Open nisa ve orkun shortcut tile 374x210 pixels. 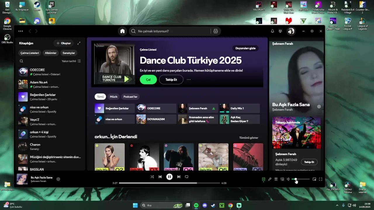115,119
